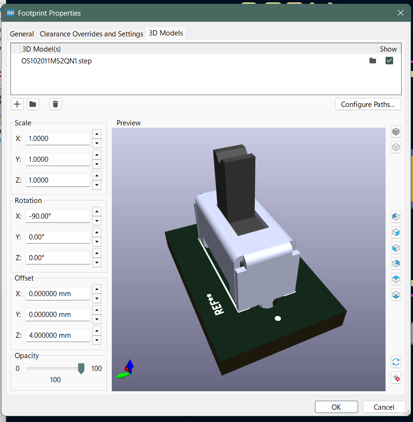
Task: Decrease Rotation Z with down arrow
Action: pyautogui.click(x=97, y=263)
